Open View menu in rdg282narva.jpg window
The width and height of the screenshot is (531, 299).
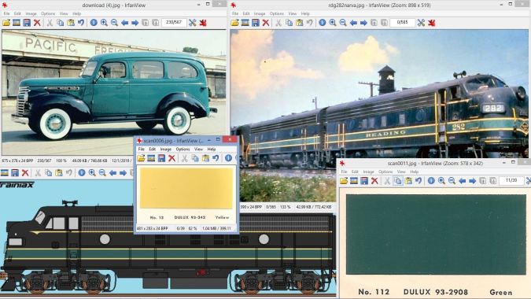point(293,13)
